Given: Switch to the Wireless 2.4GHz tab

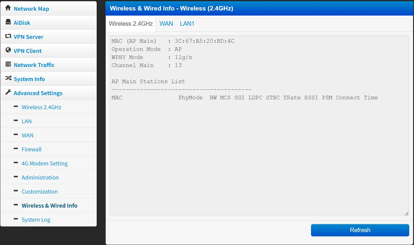Looking at the screenshot, I should click(x=131, y=24).
